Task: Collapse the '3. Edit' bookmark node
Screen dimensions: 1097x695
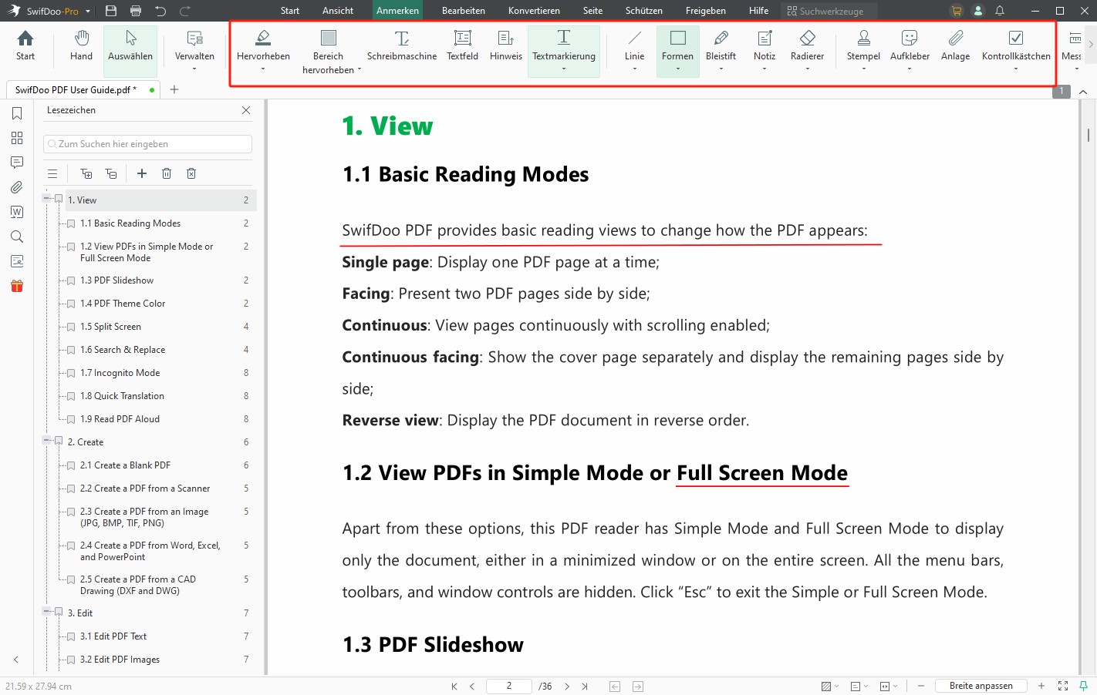Action: [x=46, y=612]
